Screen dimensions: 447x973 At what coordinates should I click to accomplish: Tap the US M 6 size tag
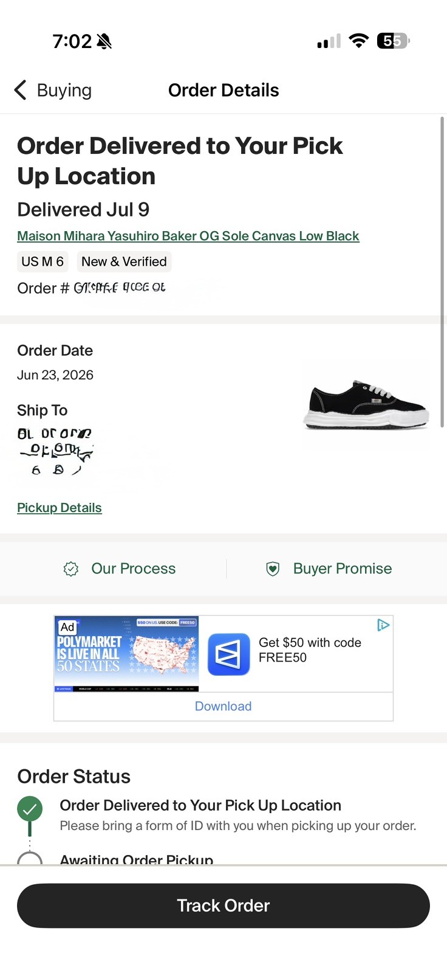coord(43,261)
